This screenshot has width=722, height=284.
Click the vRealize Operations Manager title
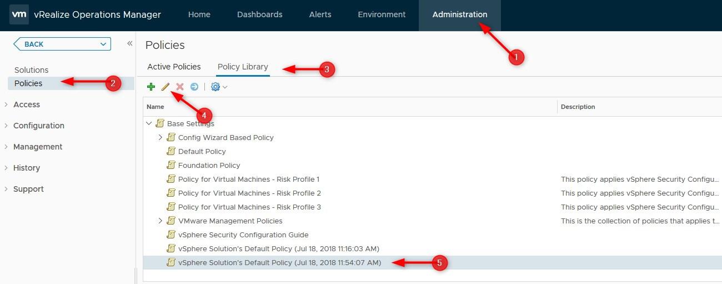click(x=97, y=14)
